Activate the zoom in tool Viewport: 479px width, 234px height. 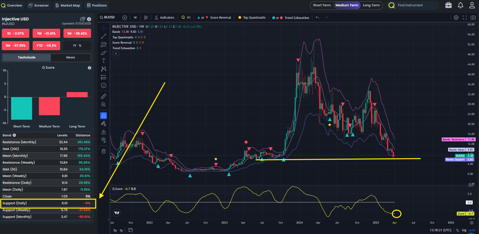pyautogui.click(x=104, y=104)
